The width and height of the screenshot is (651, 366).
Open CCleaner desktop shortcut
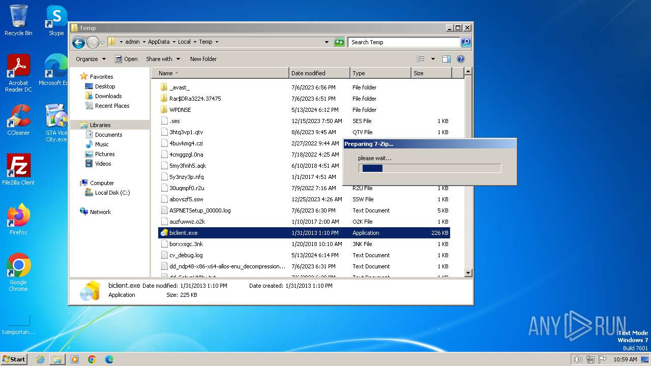pyautogui.click(x=18, y=120)
